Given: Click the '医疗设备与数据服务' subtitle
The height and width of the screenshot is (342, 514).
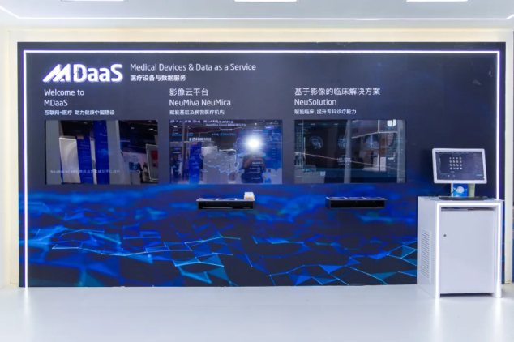Looking at the screenshot, I should 157,78.
